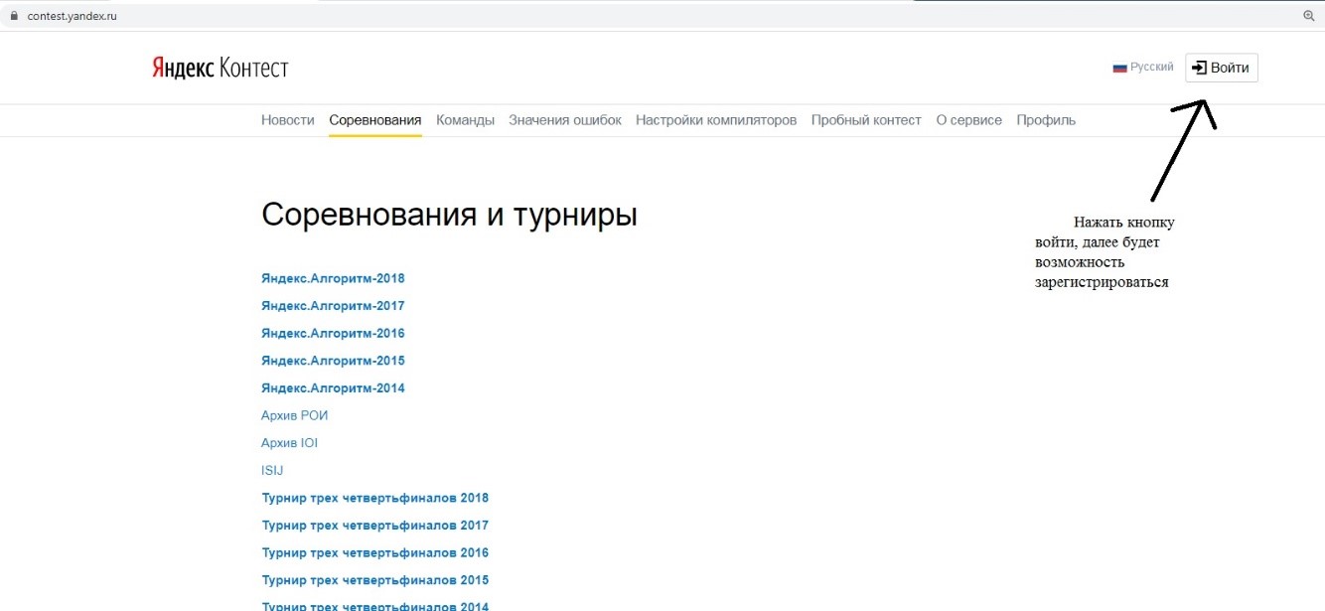Image resolution: width=1325 pixels, height=611 pixels.
Task: Open the Архив IOI link
Action: (x=289, y=443)
